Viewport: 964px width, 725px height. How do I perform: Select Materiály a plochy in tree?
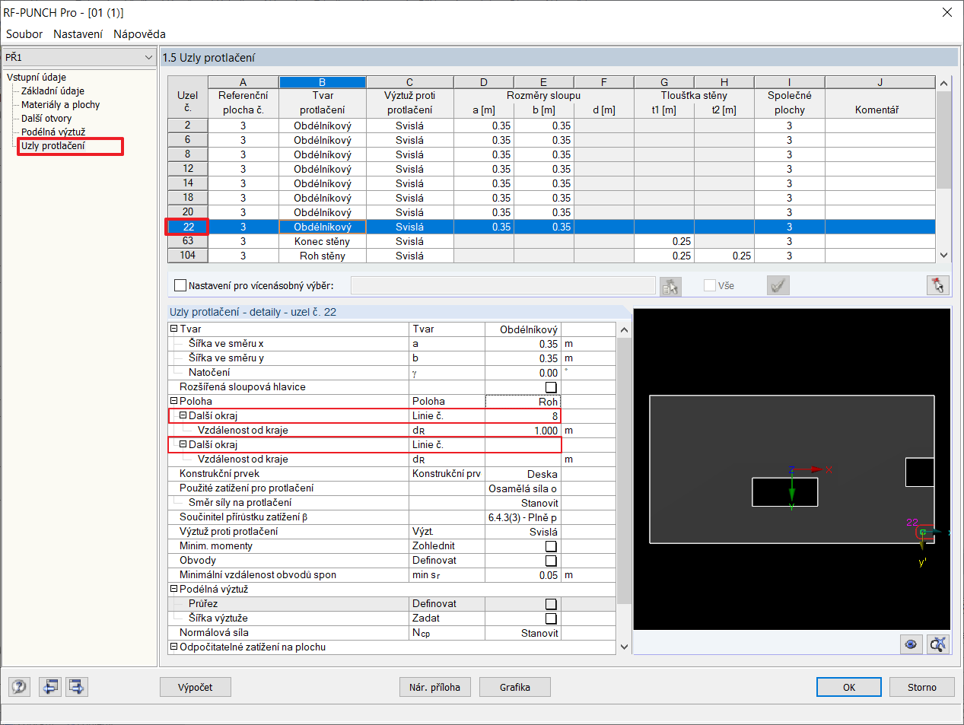click(60, 105)
